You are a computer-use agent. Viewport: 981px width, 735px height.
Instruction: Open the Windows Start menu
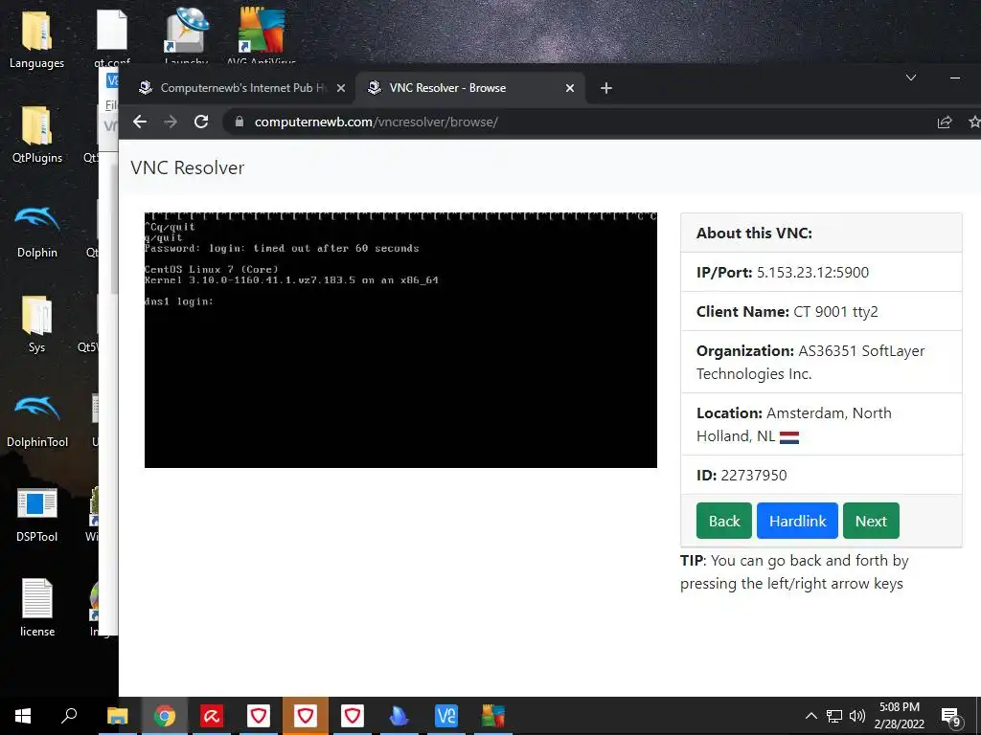[x=23, y=716]
